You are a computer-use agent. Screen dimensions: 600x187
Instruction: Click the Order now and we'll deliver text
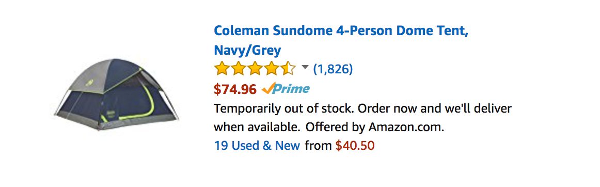(435, 108)
